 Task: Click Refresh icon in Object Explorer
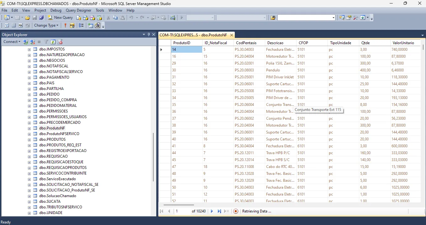click(x=53, y=42)
